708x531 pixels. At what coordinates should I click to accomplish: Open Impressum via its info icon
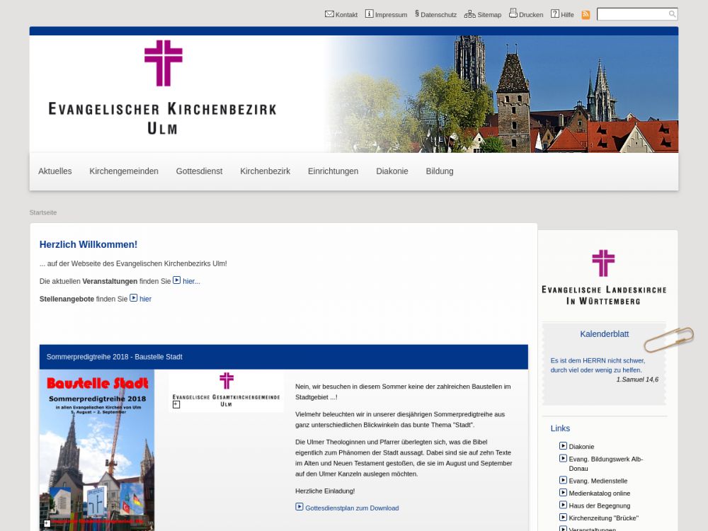tap(369, 14)
